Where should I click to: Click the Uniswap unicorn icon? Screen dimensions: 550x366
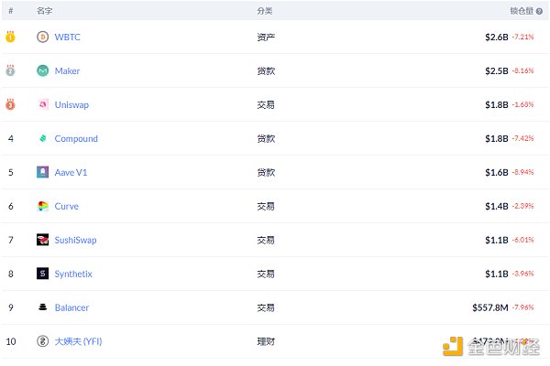click(x=42, y=104)
